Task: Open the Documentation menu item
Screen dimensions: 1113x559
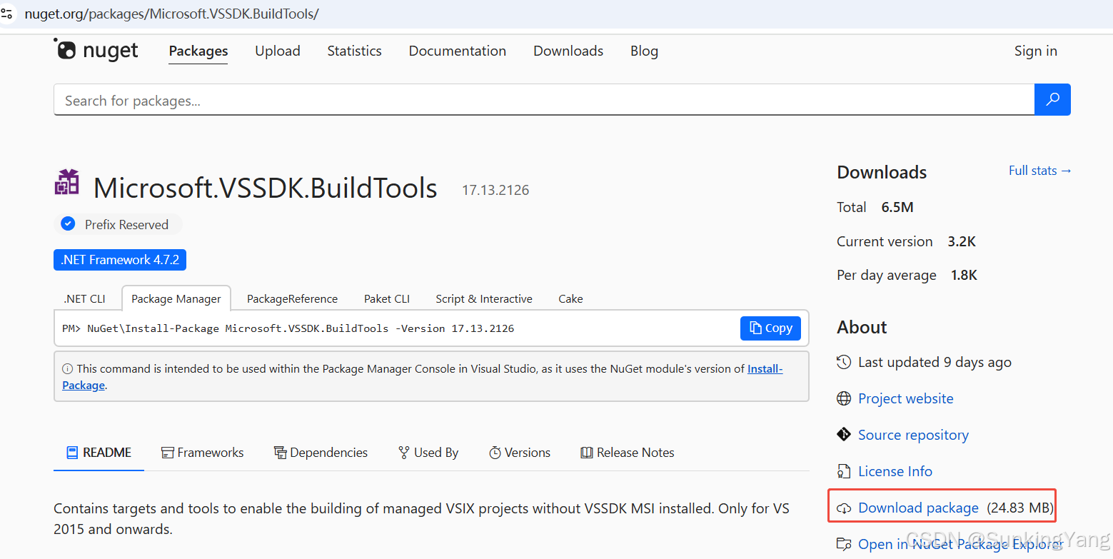Action: pyautogui.click(x=457, y=51)
